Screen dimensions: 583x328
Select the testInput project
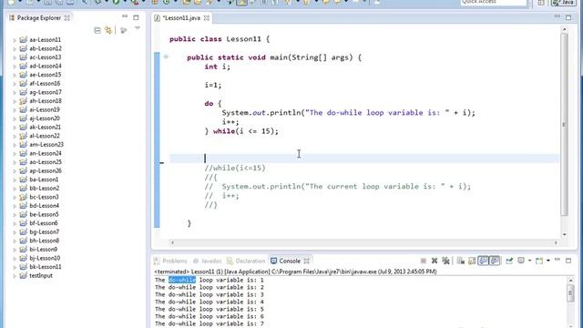click(40, 275)
